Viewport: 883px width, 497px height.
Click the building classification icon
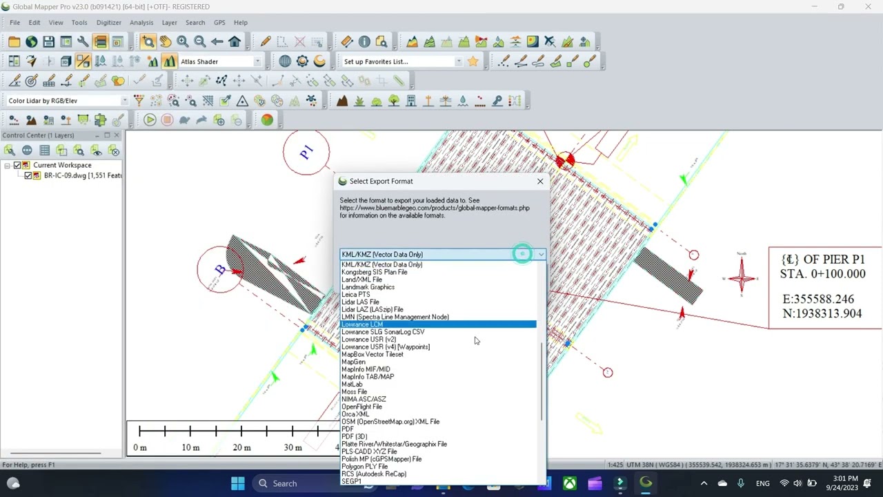point(411,101)
